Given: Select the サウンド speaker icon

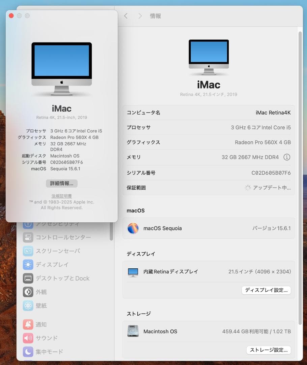Looking at the screenshot, I should [28, 338].
